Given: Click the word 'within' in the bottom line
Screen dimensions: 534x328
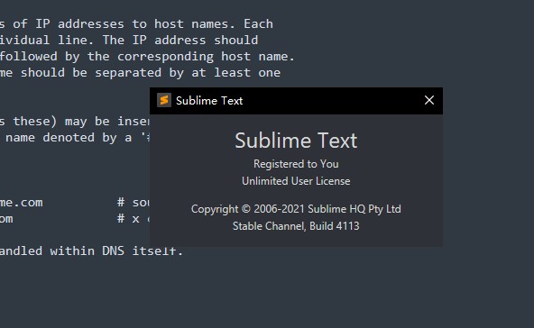Looking at the screenshot, I should click(72, 251).
